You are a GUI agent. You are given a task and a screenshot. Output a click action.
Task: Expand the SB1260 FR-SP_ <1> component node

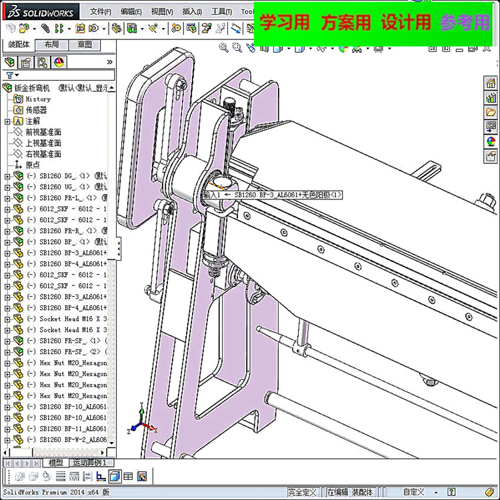[x=7, y=341]
